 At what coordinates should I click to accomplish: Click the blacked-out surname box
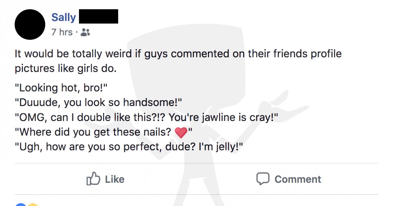[99, 16]
